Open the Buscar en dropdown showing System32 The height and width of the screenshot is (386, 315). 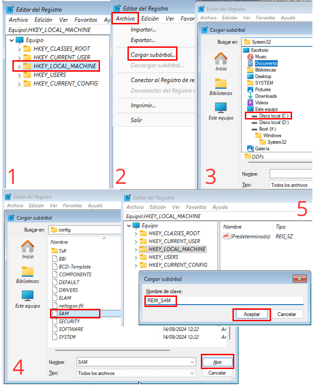click(x=277, y=42)
